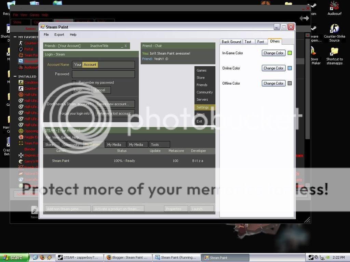Toggle the Remember my password checkbox
The image size is (350, 262).
pyautogui.click(x=74, y=83)
